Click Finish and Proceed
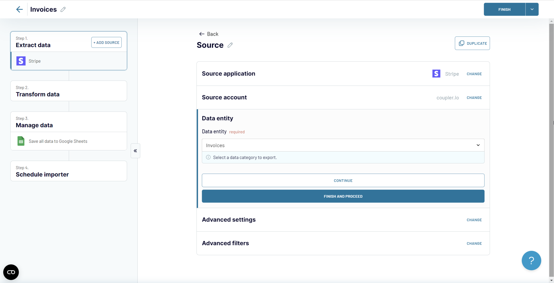This screenshot has height=283, width=554. (343, 196)
